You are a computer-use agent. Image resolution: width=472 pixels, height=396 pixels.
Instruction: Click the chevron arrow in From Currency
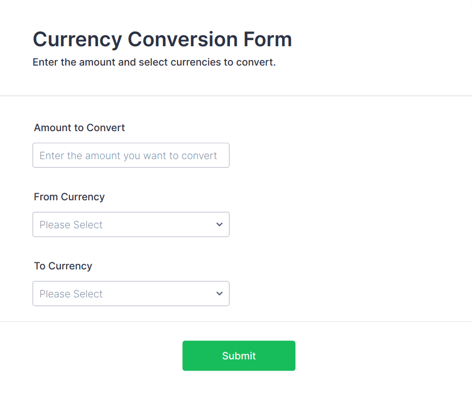coord(219,225)
